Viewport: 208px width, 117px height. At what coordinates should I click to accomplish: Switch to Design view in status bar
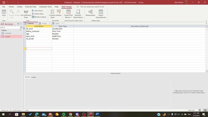[x=205, y=110]
